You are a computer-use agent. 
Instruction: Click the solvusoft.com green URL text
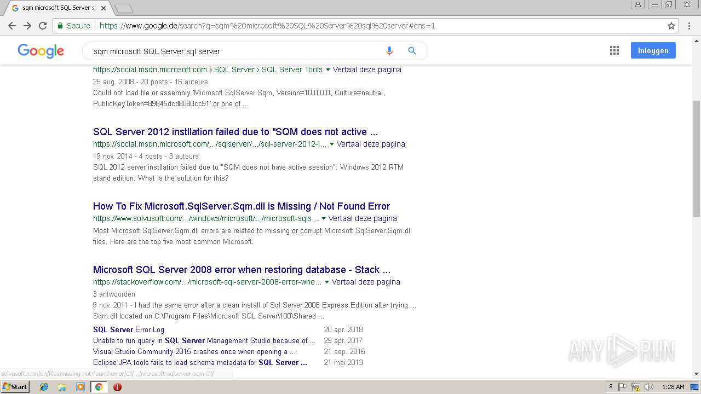pos(205,218)
